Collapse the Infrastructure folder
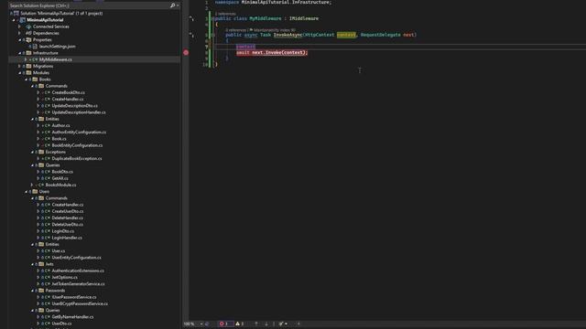 [20, 53]
